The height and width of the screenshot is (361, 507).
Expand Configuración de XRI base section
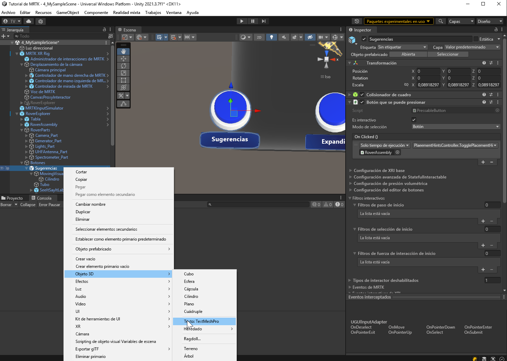350,170
